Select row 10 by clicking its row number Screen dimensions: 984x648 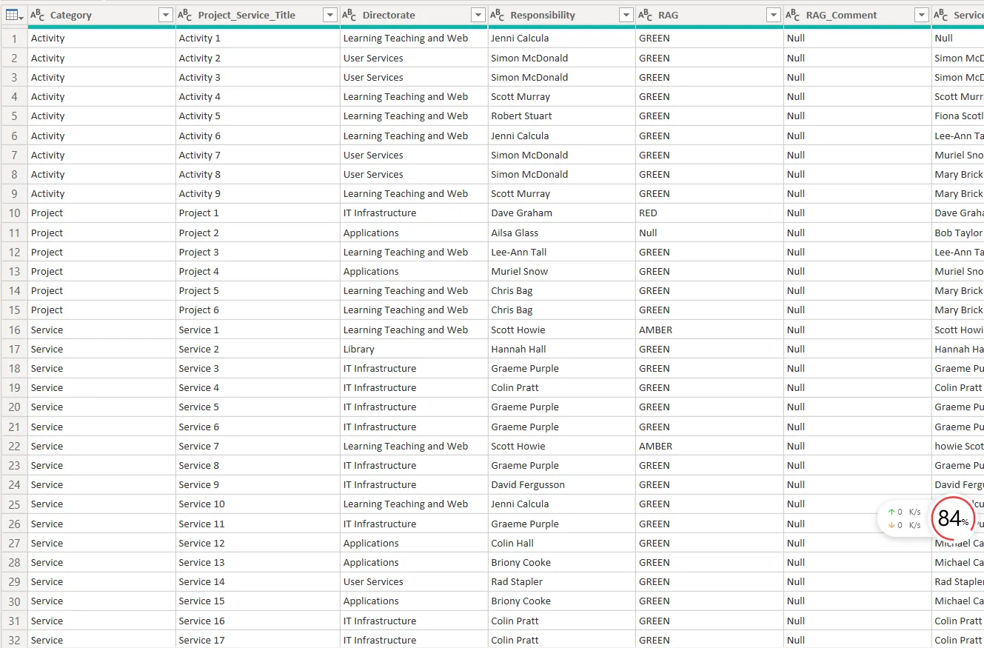pos(13,213)
